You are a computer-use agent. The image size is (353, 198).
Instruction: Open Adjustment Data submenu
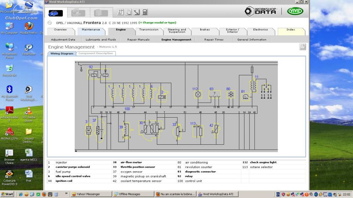point(63,40)
